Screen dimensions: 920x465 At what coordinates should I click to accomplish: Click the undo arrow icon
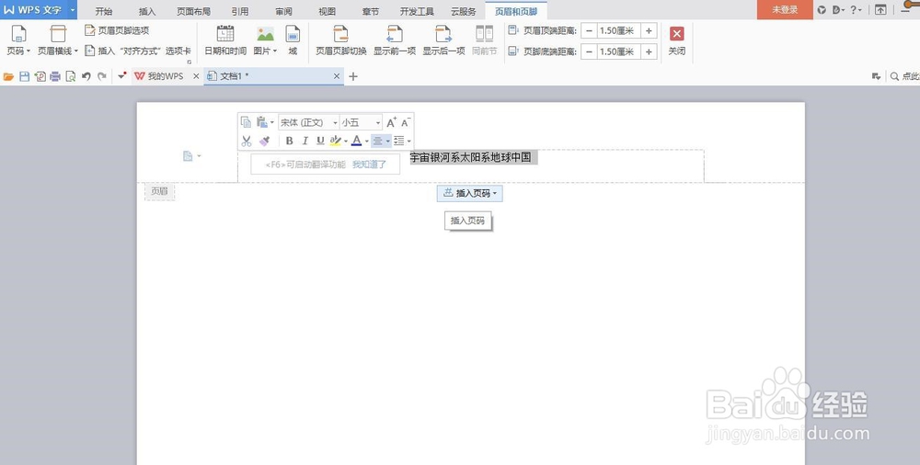[86, 76]
